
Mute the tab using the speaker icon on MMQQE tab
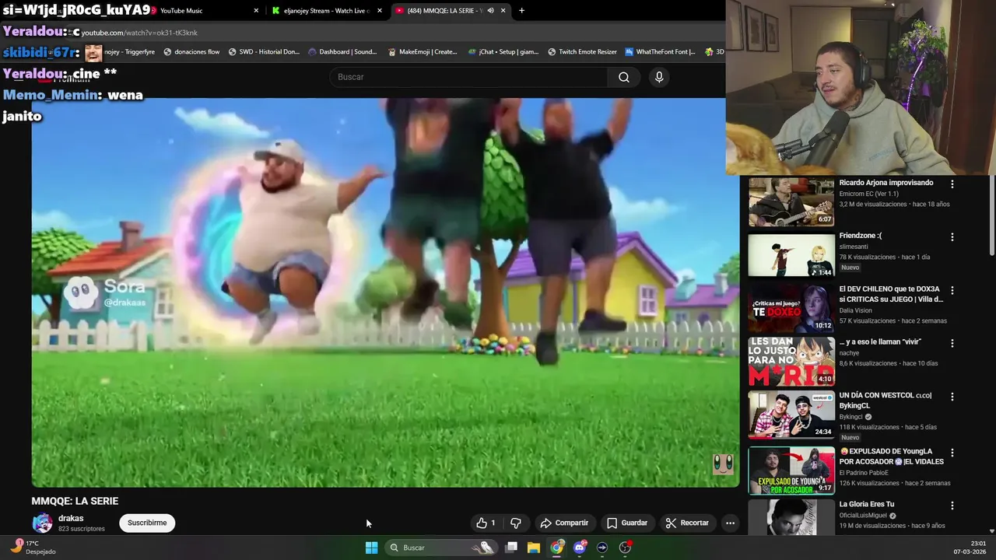click(490, 11)
